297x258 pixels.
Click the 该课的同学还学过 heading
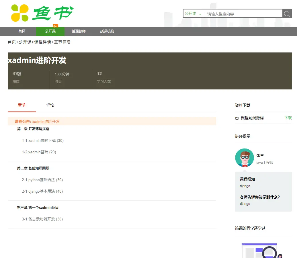coord(250,228)
